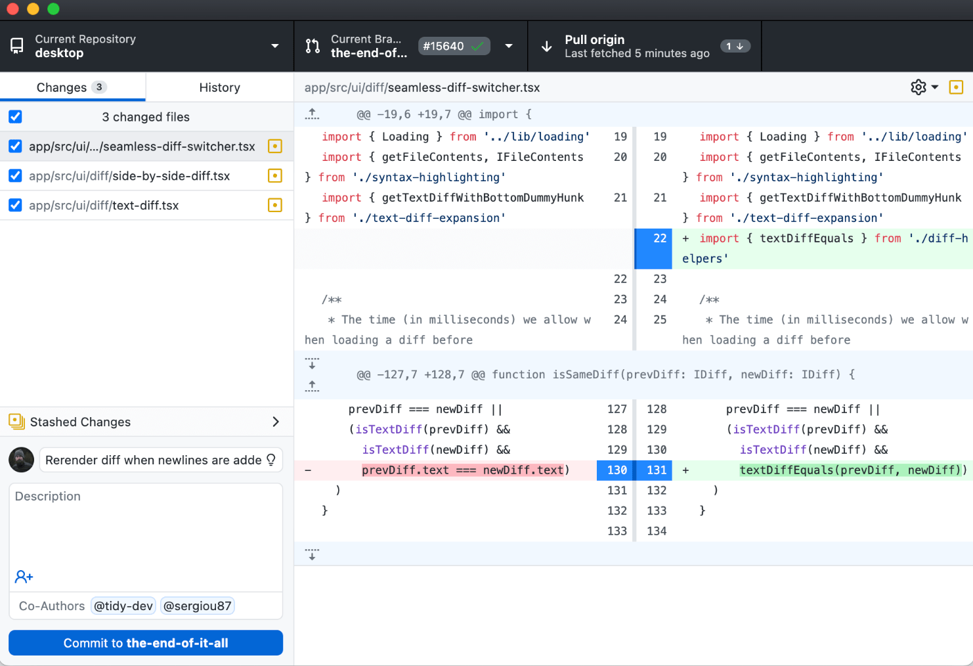Click the branch icon beside Current Branch

coord(313,46)
